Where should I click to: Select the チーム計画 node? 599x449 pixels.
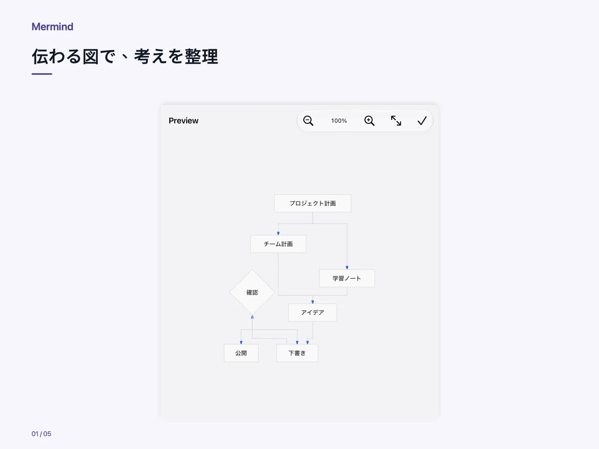[278, 244]
